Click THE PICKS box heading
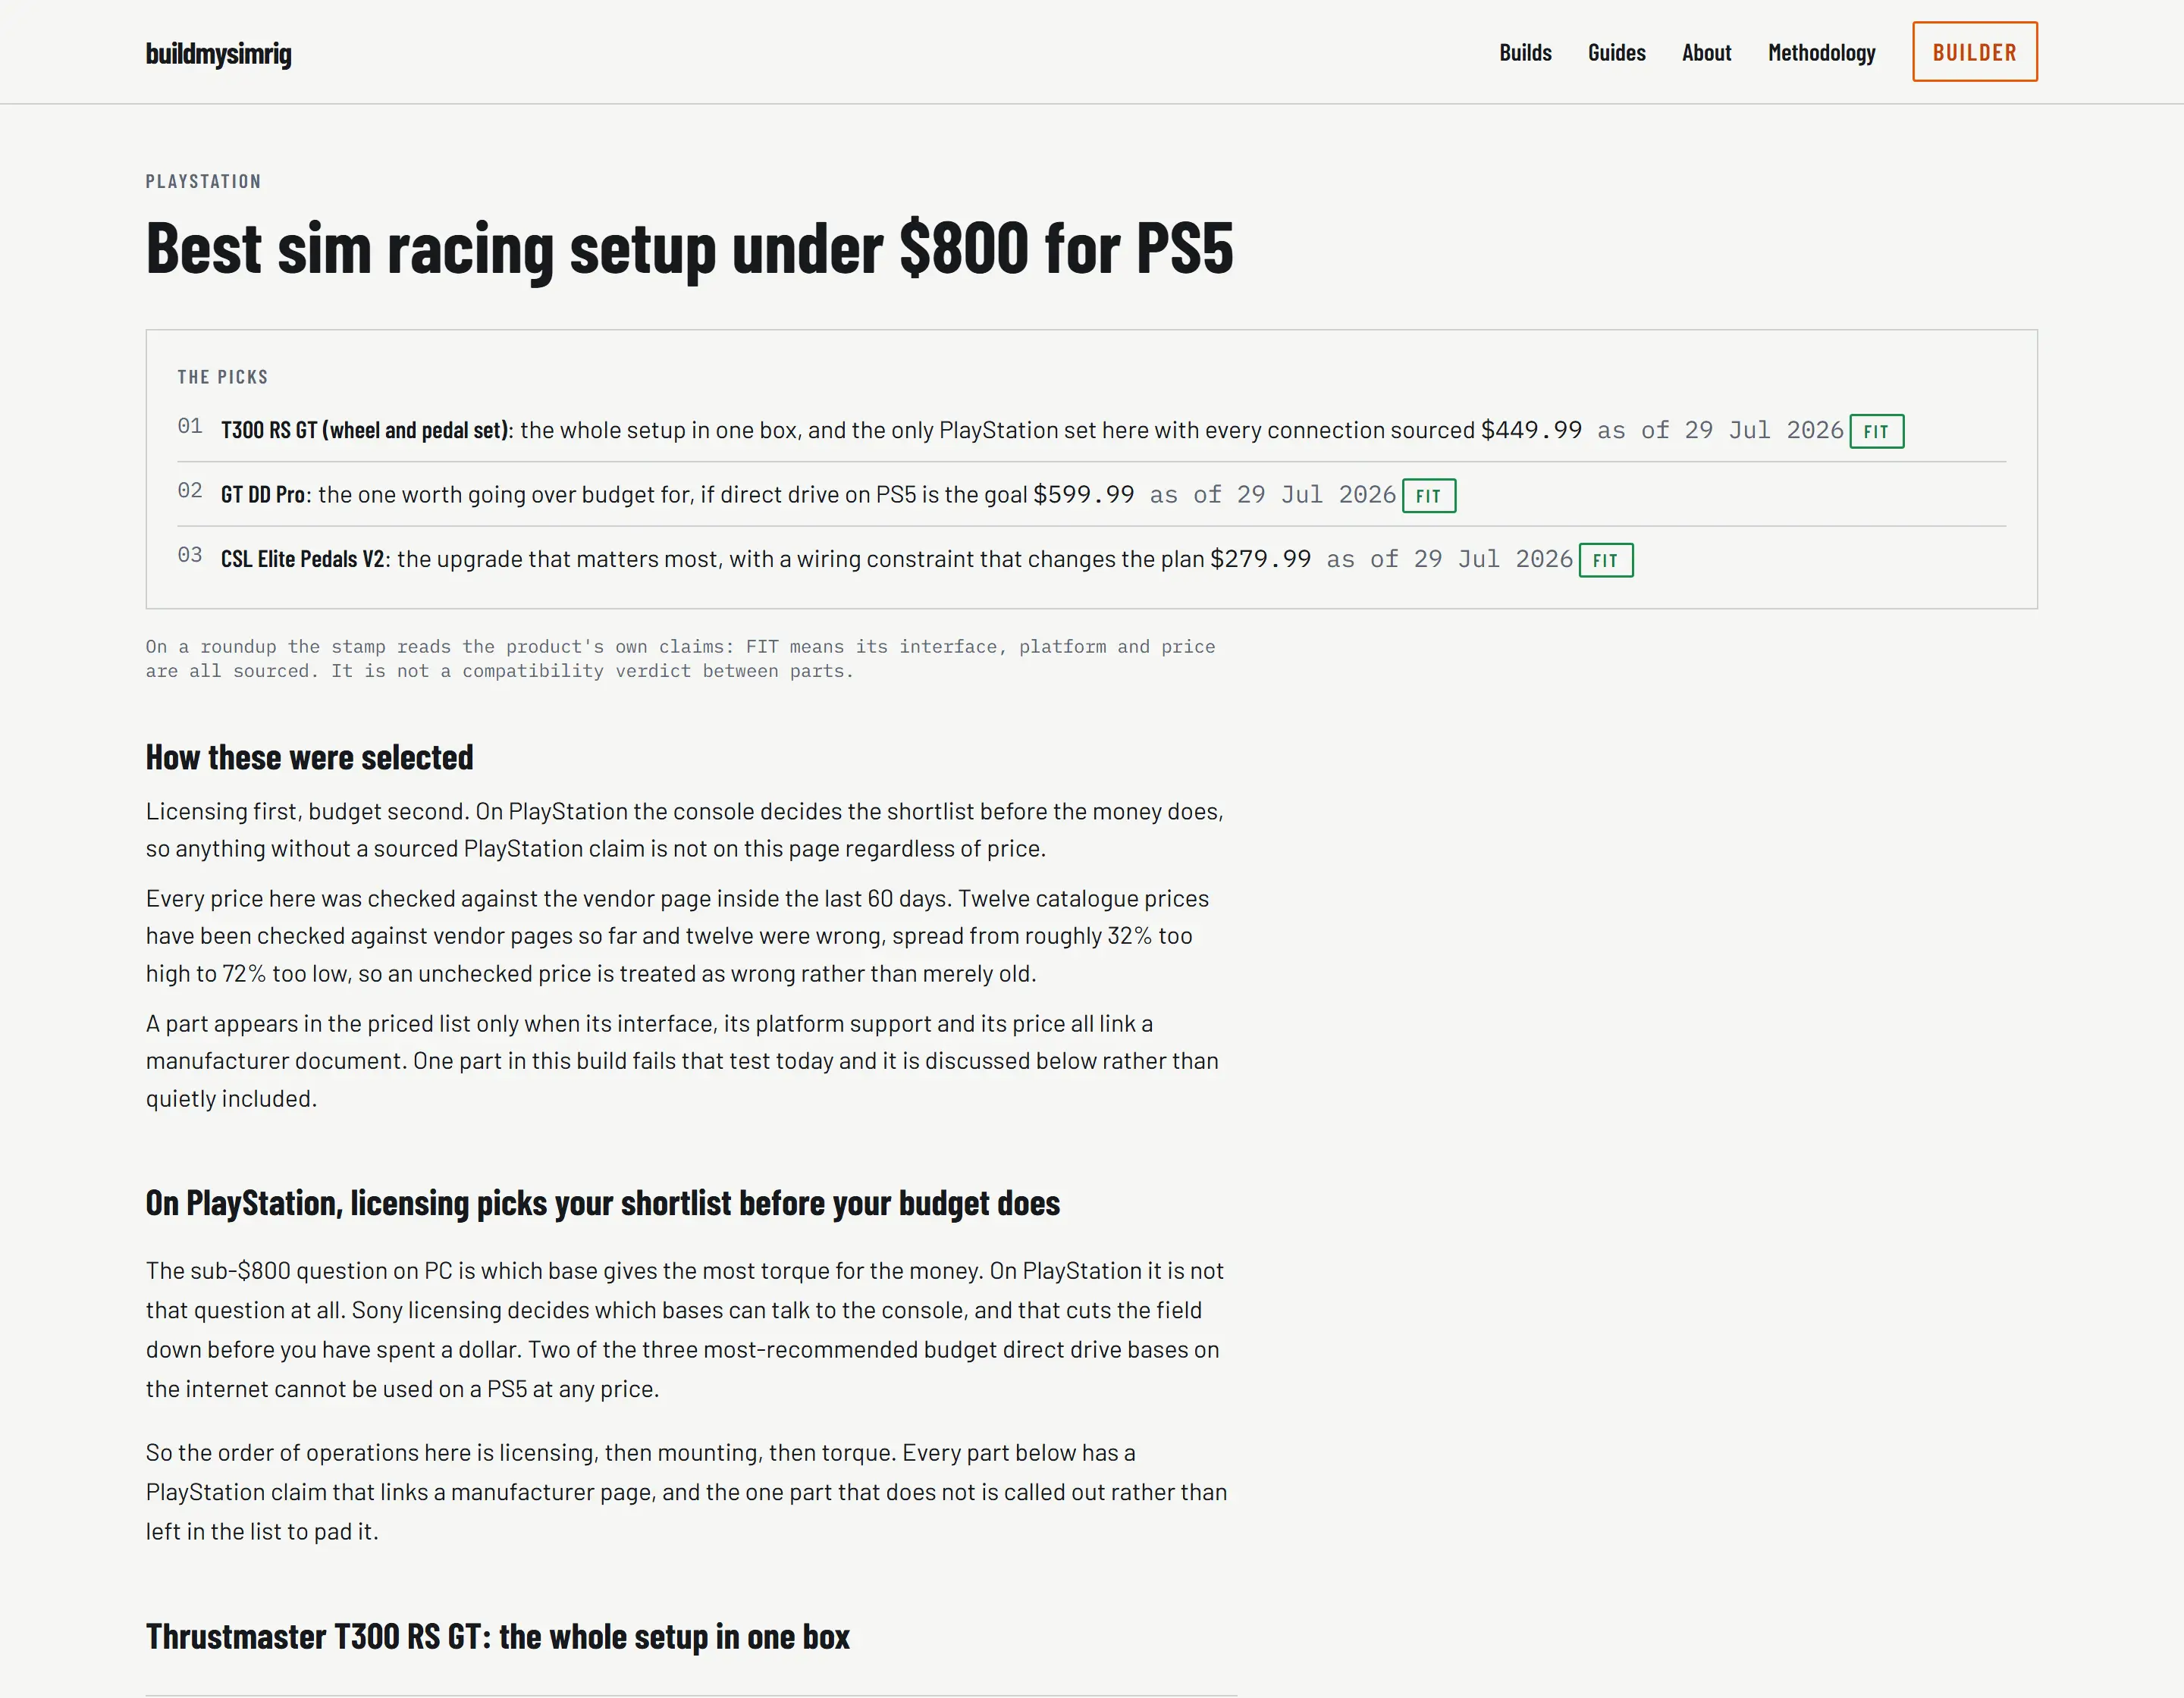The width and height of the screenshot is (2184, 1698). click(x=223, y=377)
